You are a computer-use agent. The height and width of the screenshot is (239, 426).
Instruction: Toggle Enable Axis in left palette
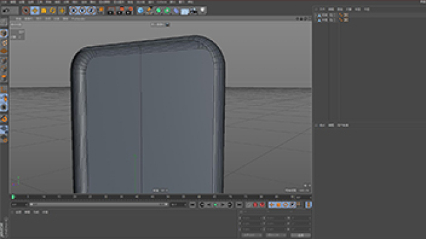[4, 89]
